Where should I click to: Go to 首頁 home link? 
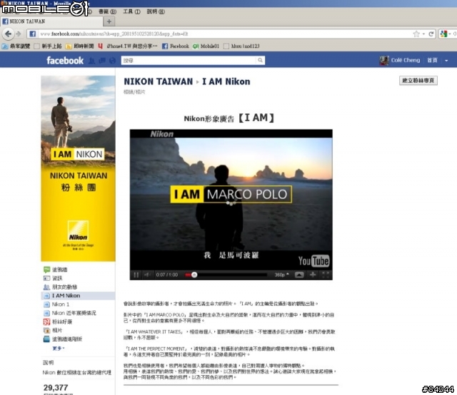coord(432,61)
